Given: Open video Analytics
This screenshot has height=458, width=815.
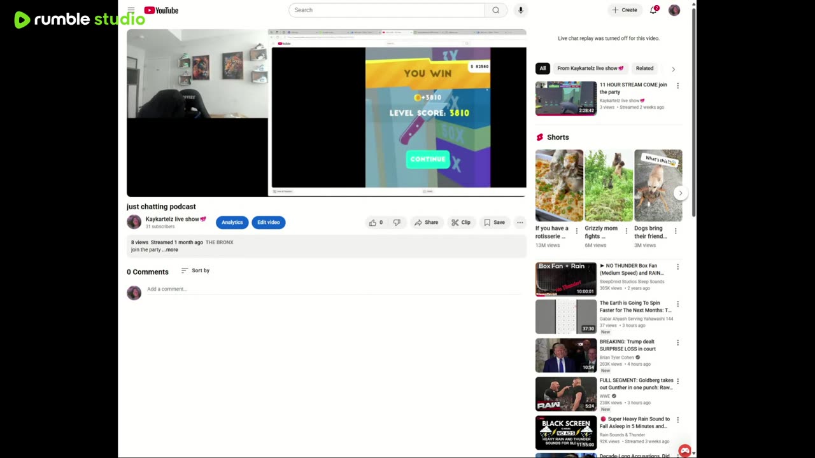Looking at the screenshot, I should tap(232, 223).
